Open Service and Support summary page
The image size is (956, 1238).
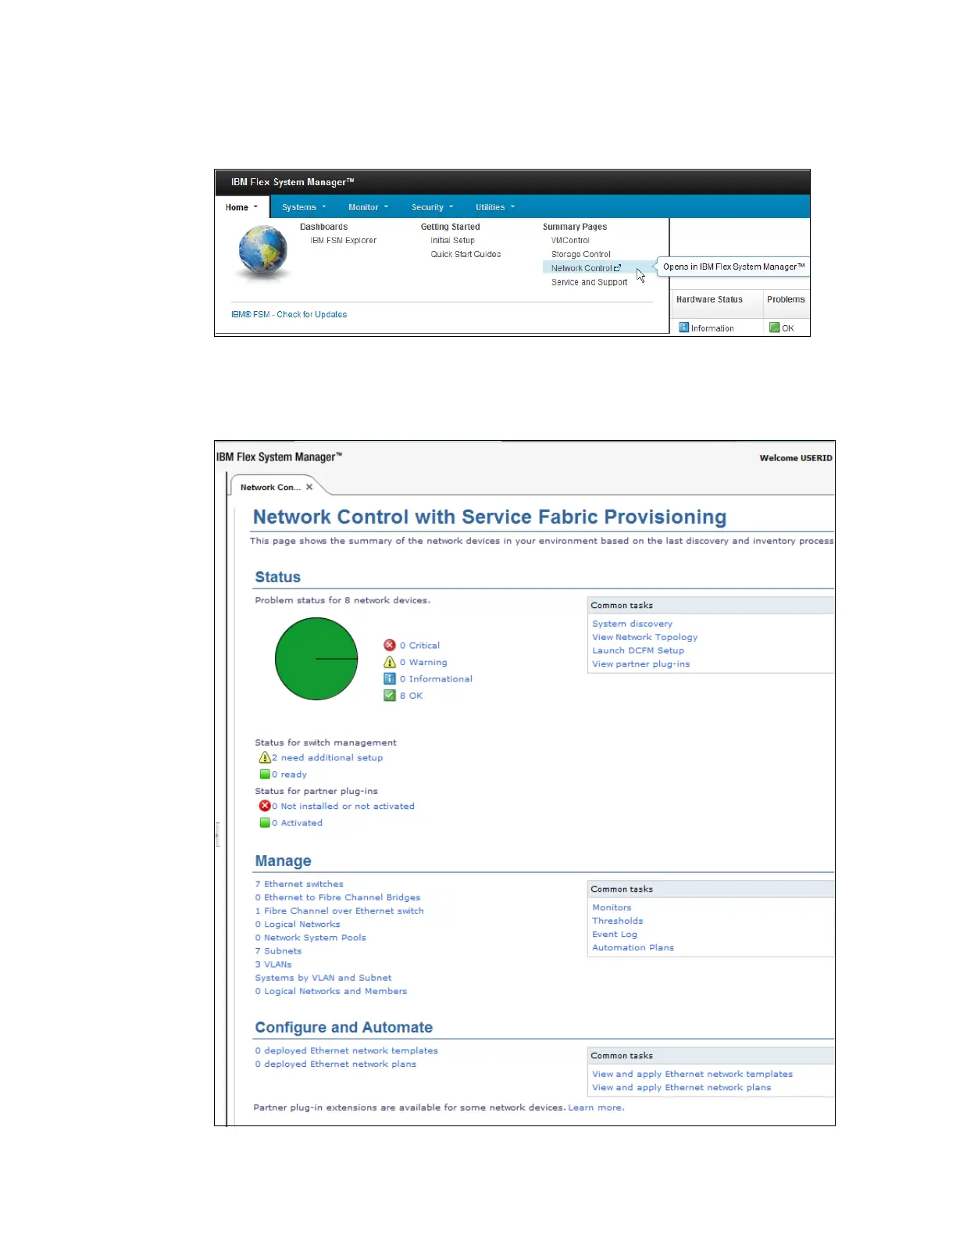[589, 282]
